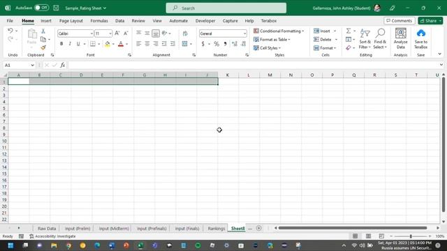Open the Format cells dropdown
447x251 pixels.
(x=325, y=48)
